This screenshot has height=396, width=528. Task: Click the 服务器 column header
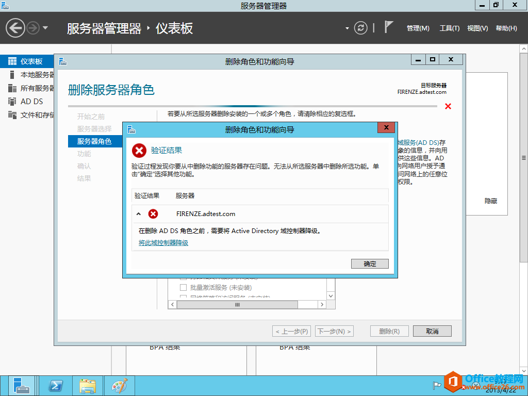point(185,195)
